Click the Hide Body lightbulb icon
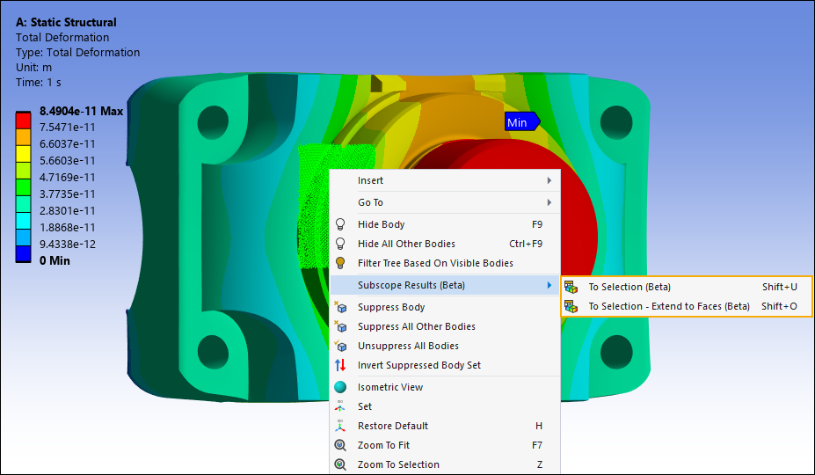The height and width of the screenshot is (475, 815). (x=340, y=224)
